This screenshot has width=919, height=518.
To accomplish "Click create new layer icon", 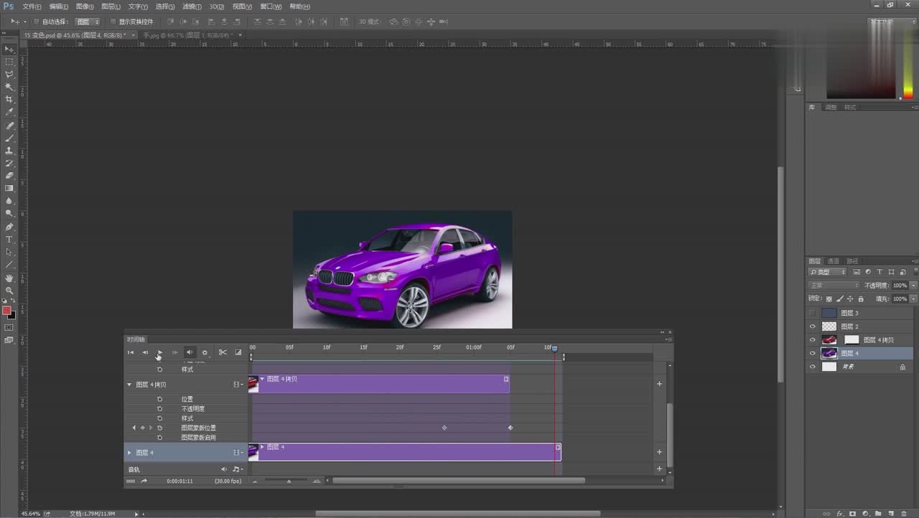I will point(891,514).
